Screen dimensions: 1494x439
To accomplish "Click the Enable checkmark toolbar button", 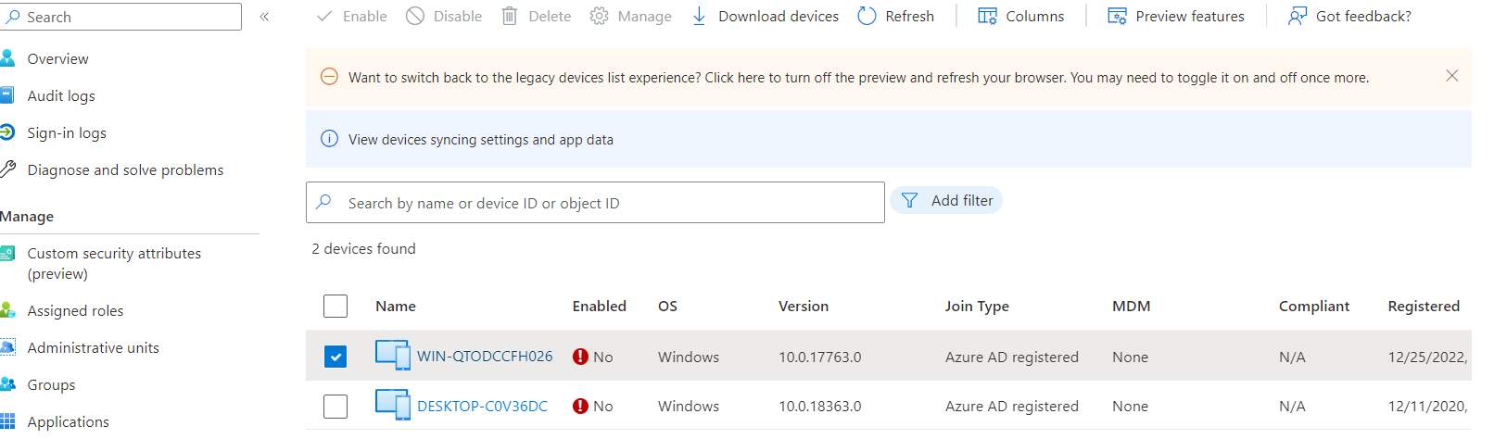I will (x=351, y=16).
